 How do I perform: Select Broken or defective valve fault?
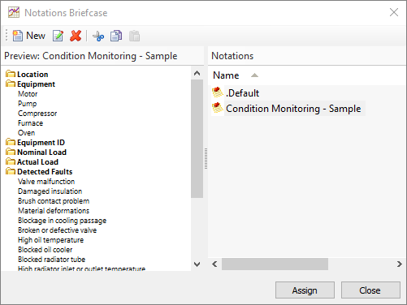click(x=57, y=230)
